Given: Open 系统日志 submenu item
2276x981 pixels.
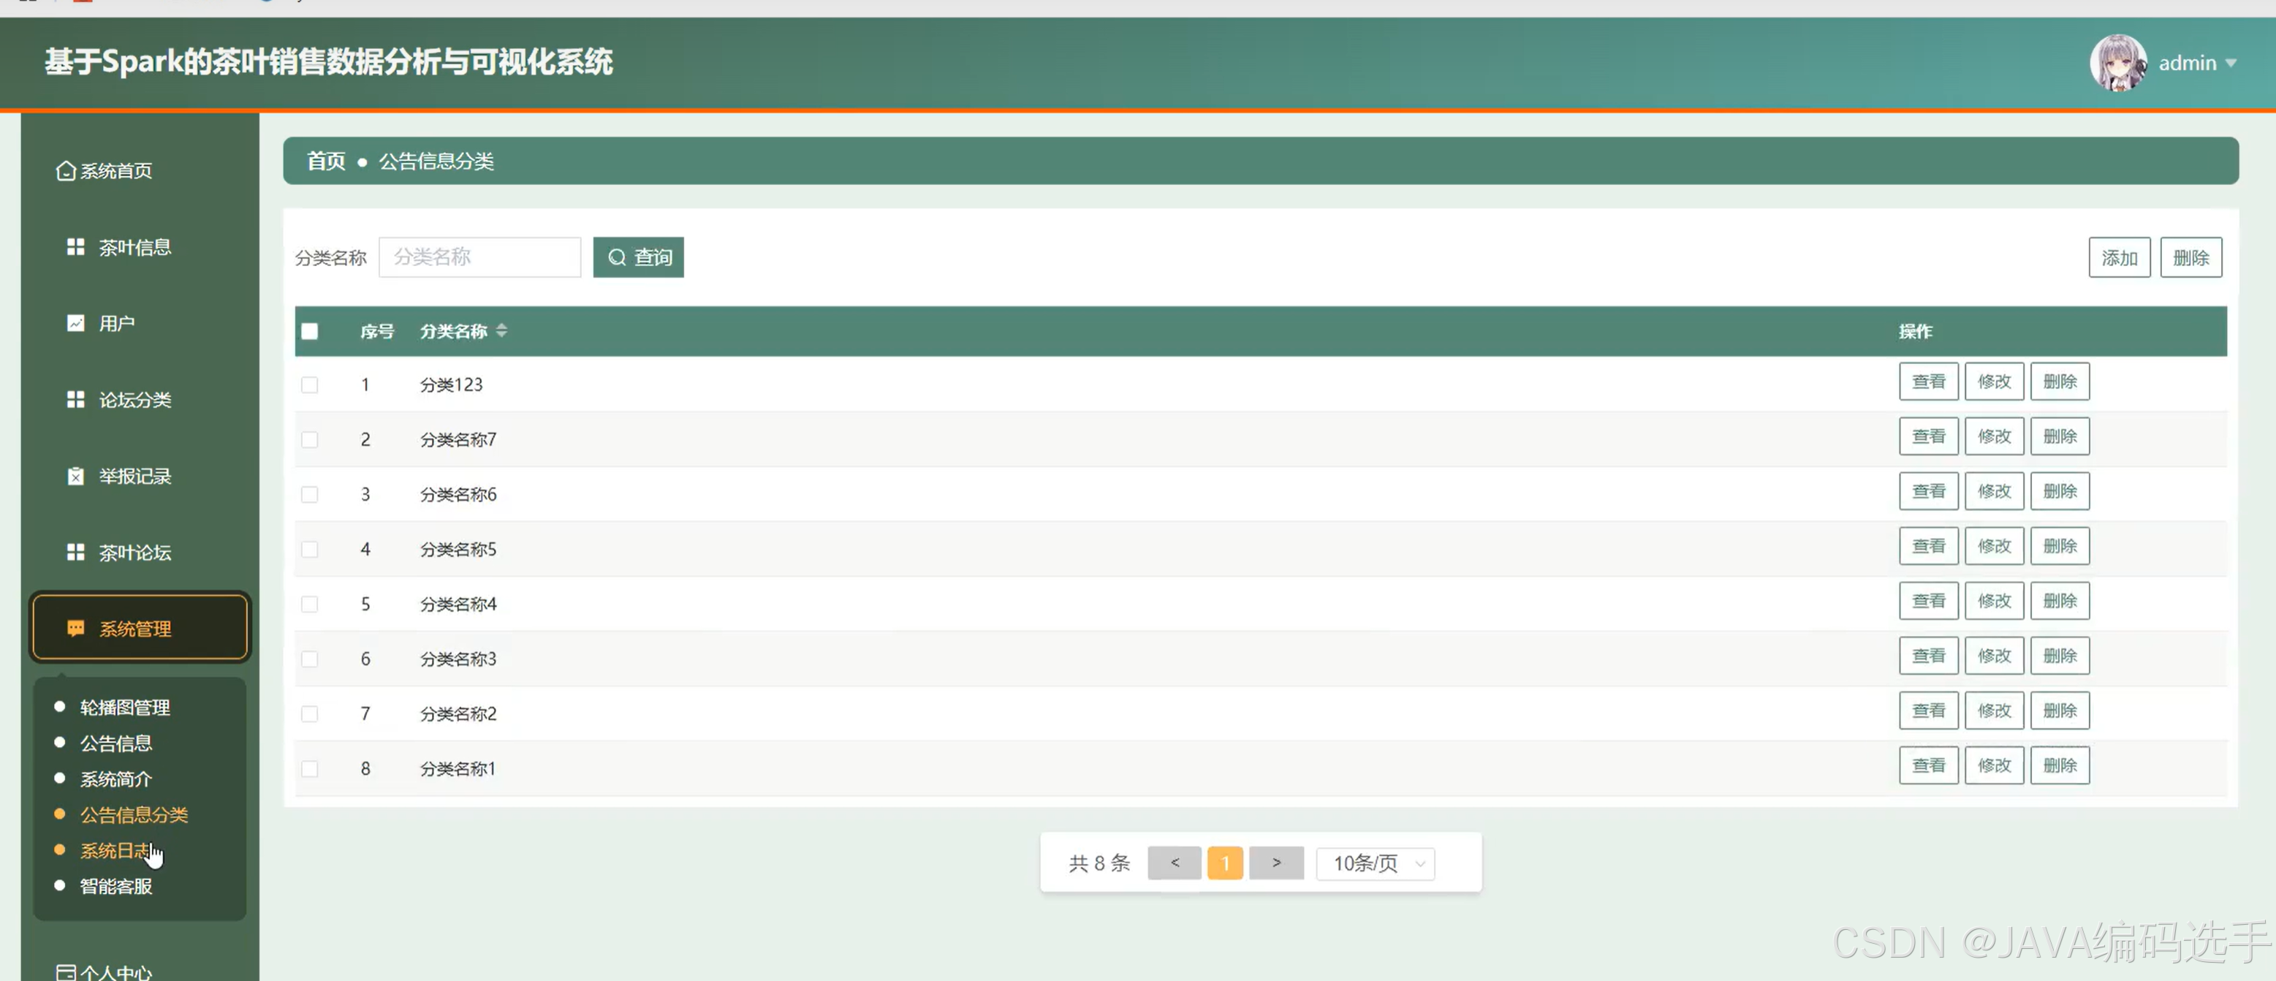Looking at the screenshot, I should (x=115, y=850).
